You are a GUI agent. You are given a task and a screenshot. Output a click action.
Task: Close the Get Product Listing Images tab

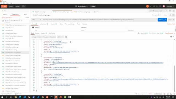[x=71, y=12]
